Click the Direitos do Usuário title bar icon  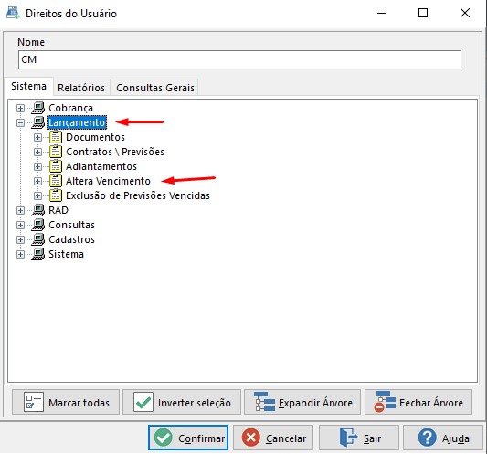point(13,13)
